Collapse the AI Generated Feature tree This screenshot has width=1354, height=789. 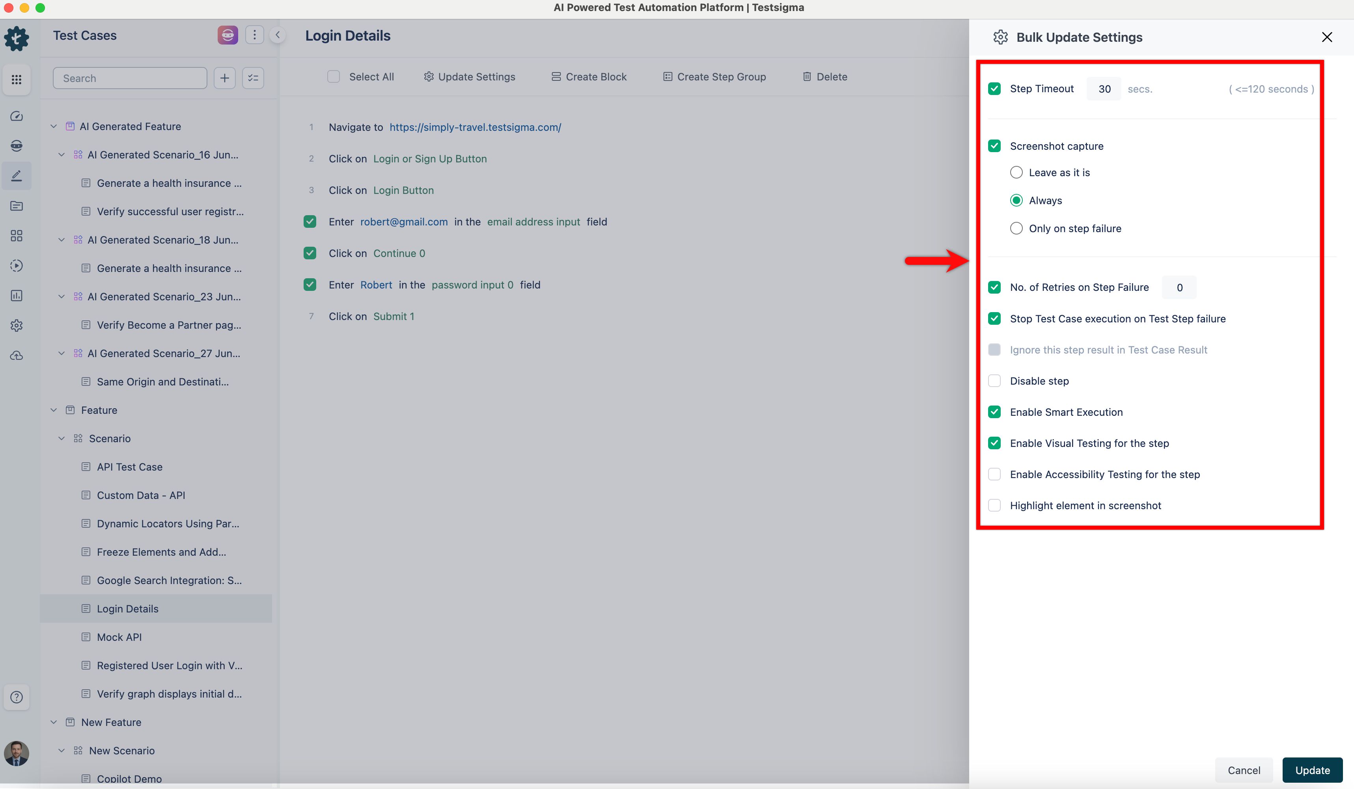point(54,126)
